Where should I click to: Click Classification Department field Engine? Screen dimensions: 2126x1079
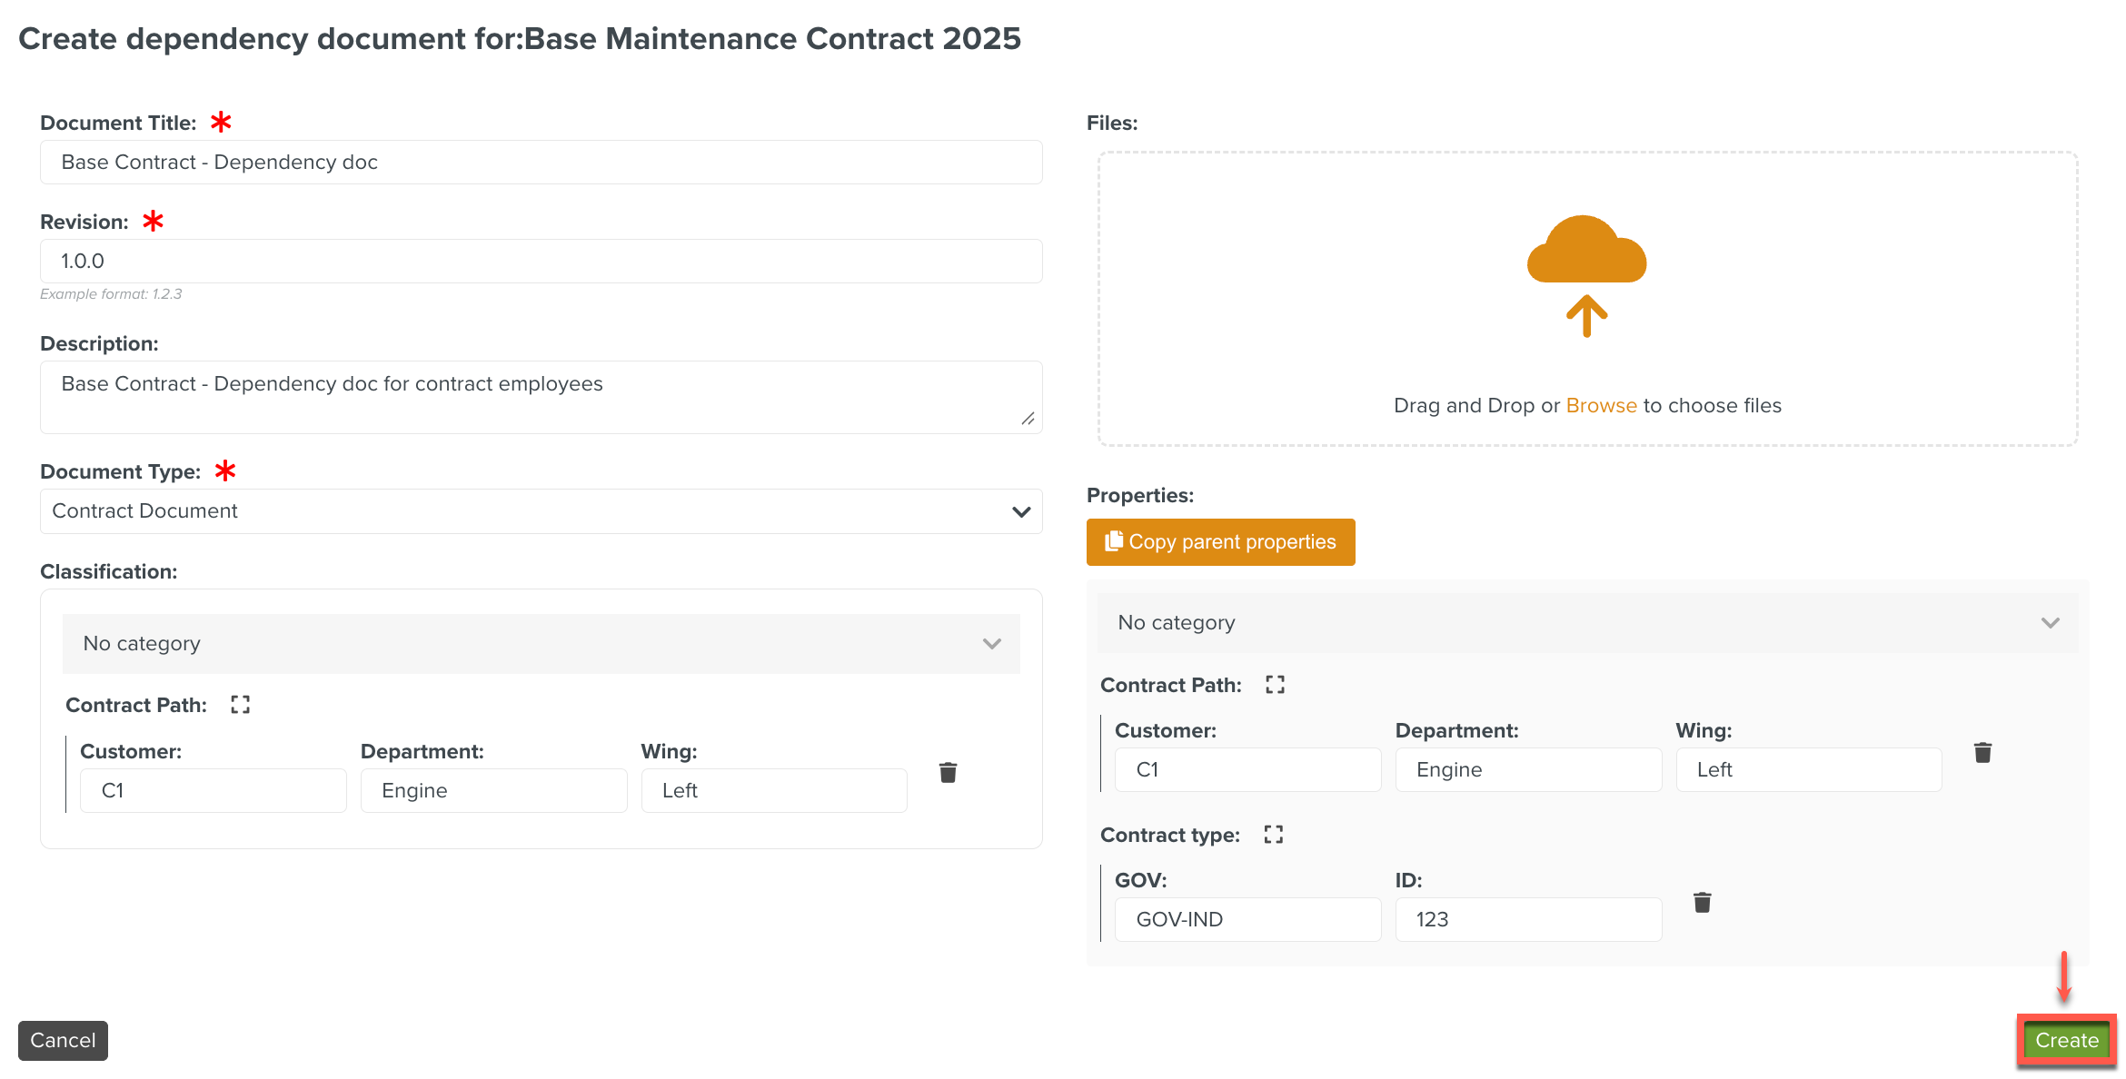click(492, 790)
